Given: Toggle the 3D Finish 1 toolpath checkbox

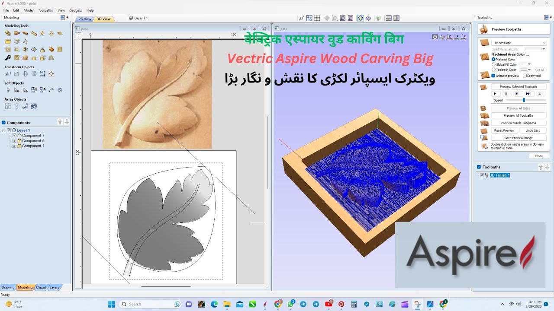Looking at the screenshot, I should (482, 175).
